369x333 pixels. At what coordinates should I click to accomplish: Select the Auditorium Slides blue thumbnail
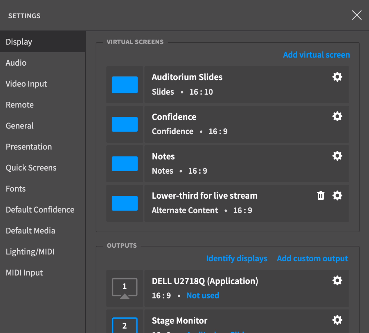tap(125, 85)
